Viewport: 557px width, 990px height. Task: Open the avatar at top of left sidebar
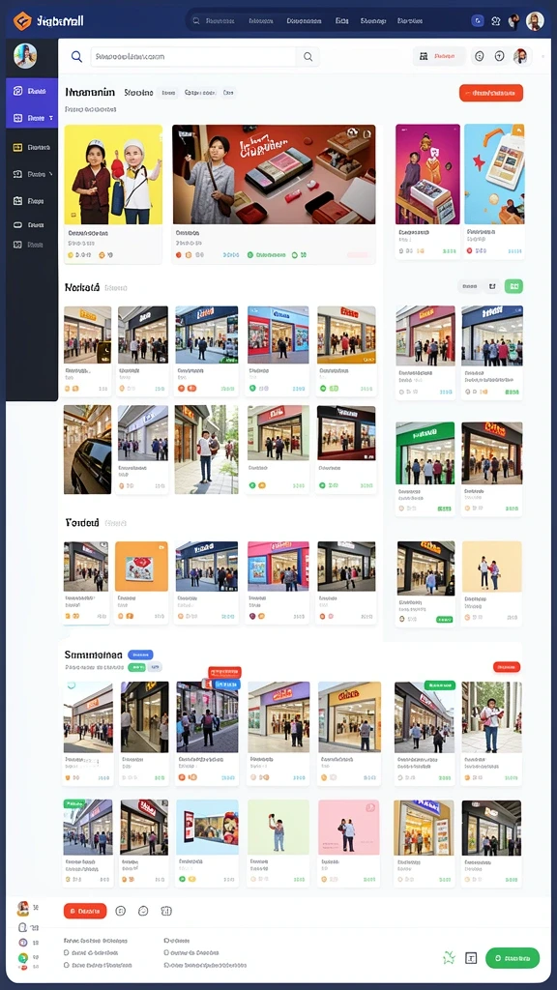click(25, 56)
